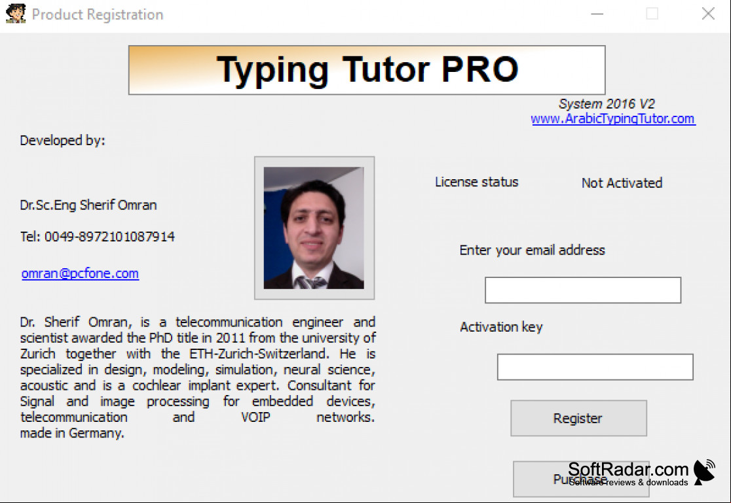The image size is (731, 503).
Task: Click the Purchase button
Action: (580, 479)
